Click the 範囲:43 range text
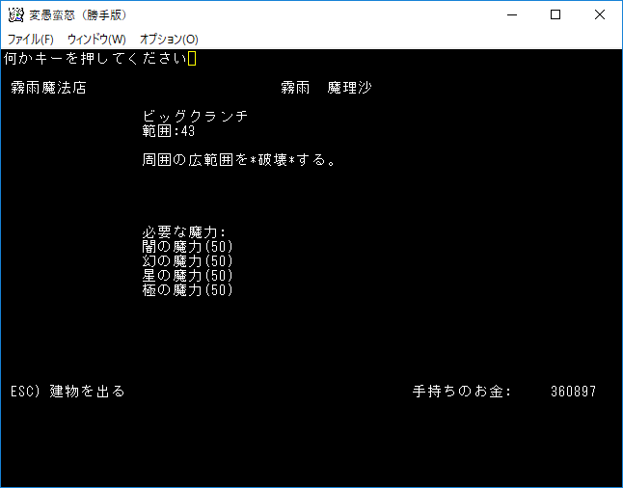 pyautogui.click(x=169, y=131)
